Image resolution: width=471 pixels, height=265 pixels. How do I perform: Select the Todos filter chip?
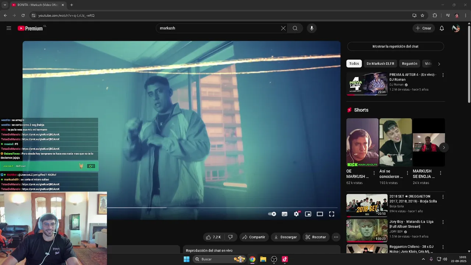point(354,64)
